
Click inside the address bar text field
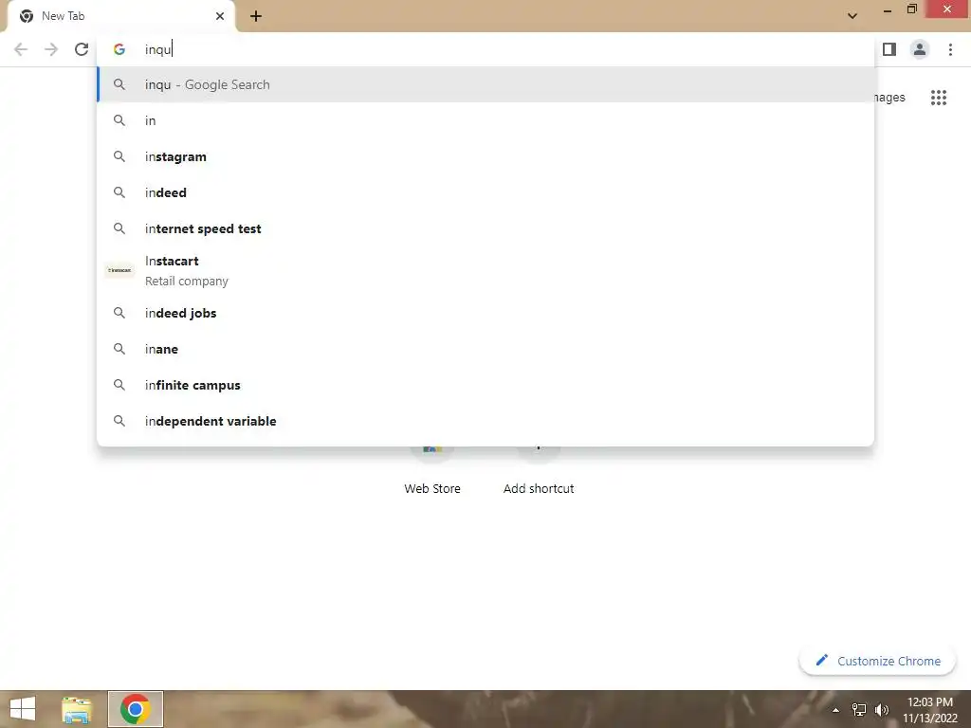point(485,49)
